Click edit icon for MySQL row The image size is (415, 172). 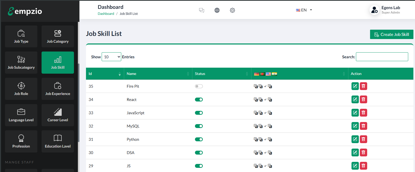click(355, 126)
